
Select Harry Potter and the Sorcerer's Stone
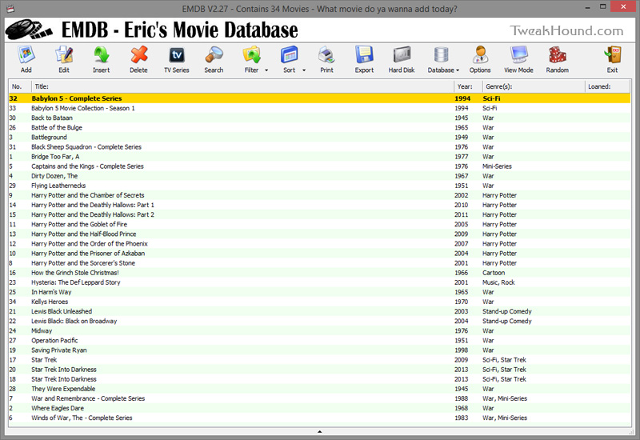point(319,263)
